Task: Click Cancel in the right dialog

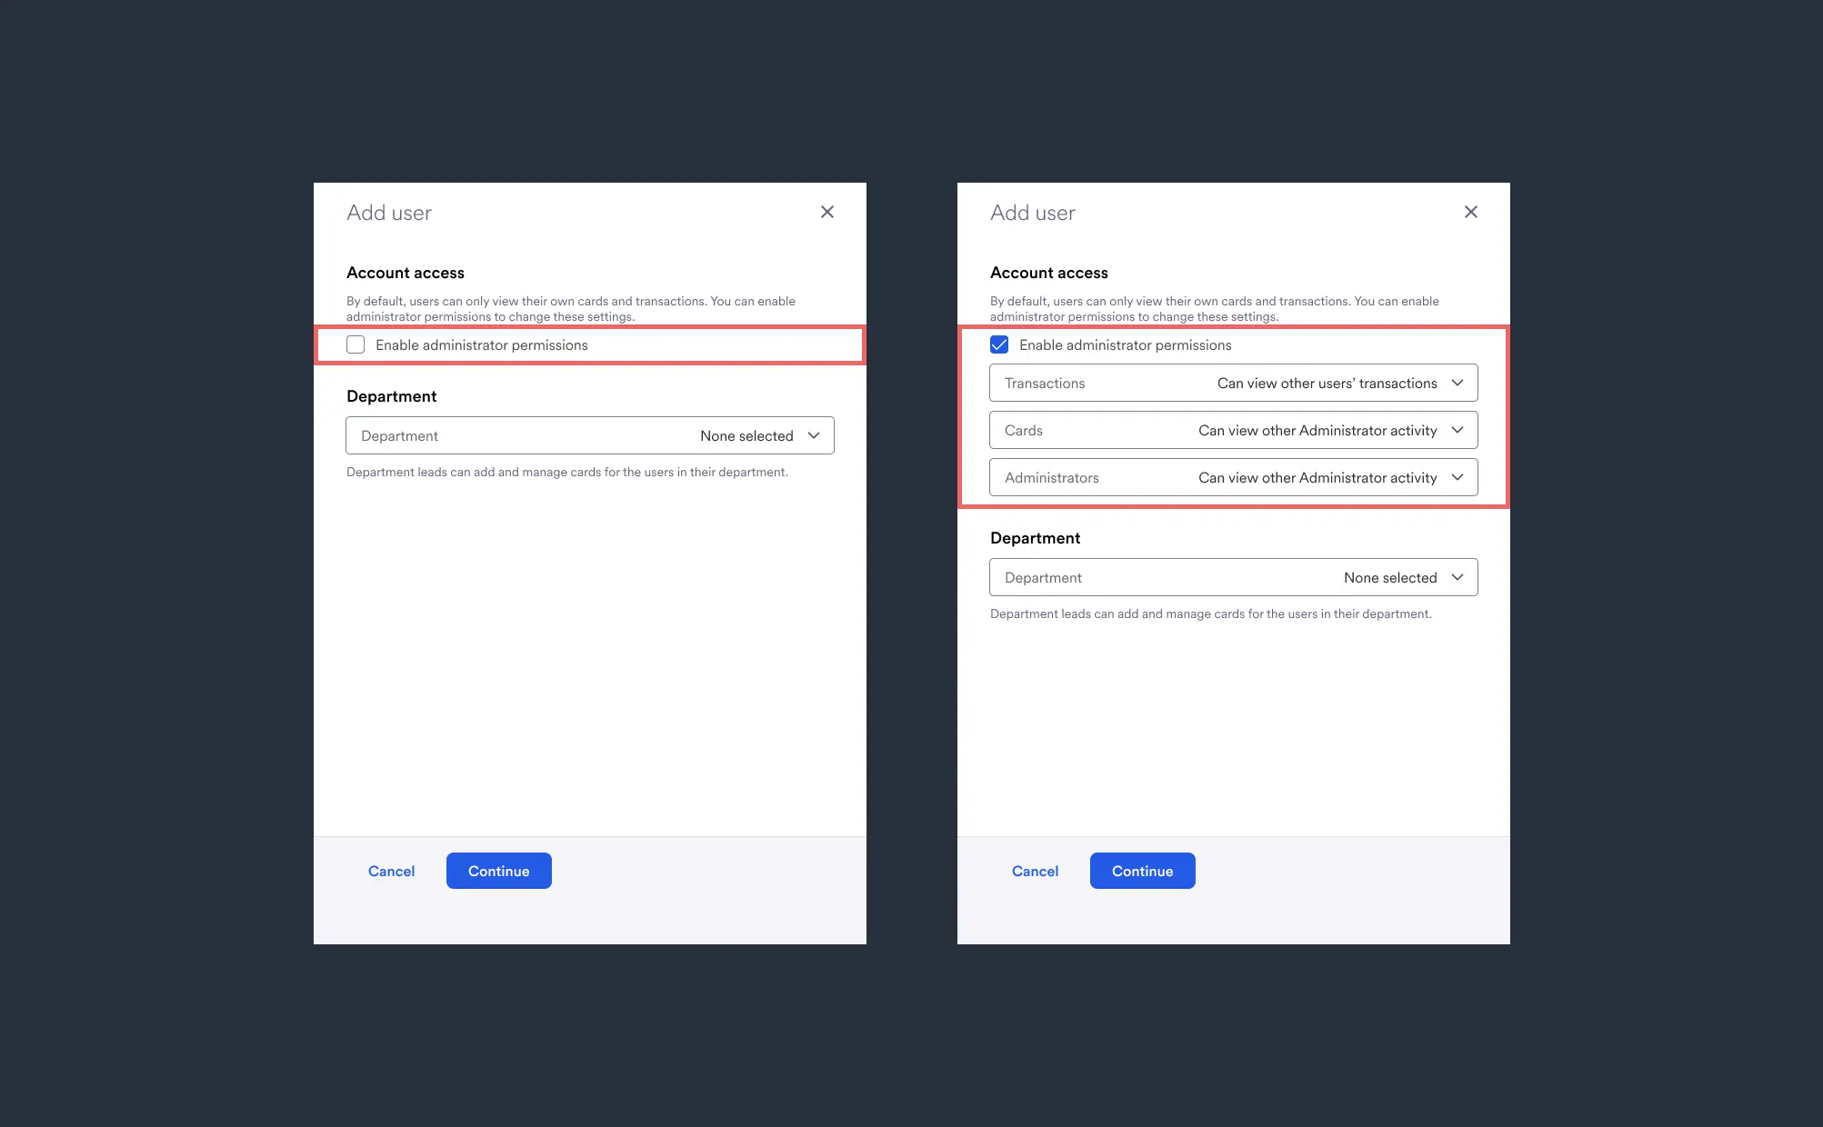Action: click(1035, 871)
